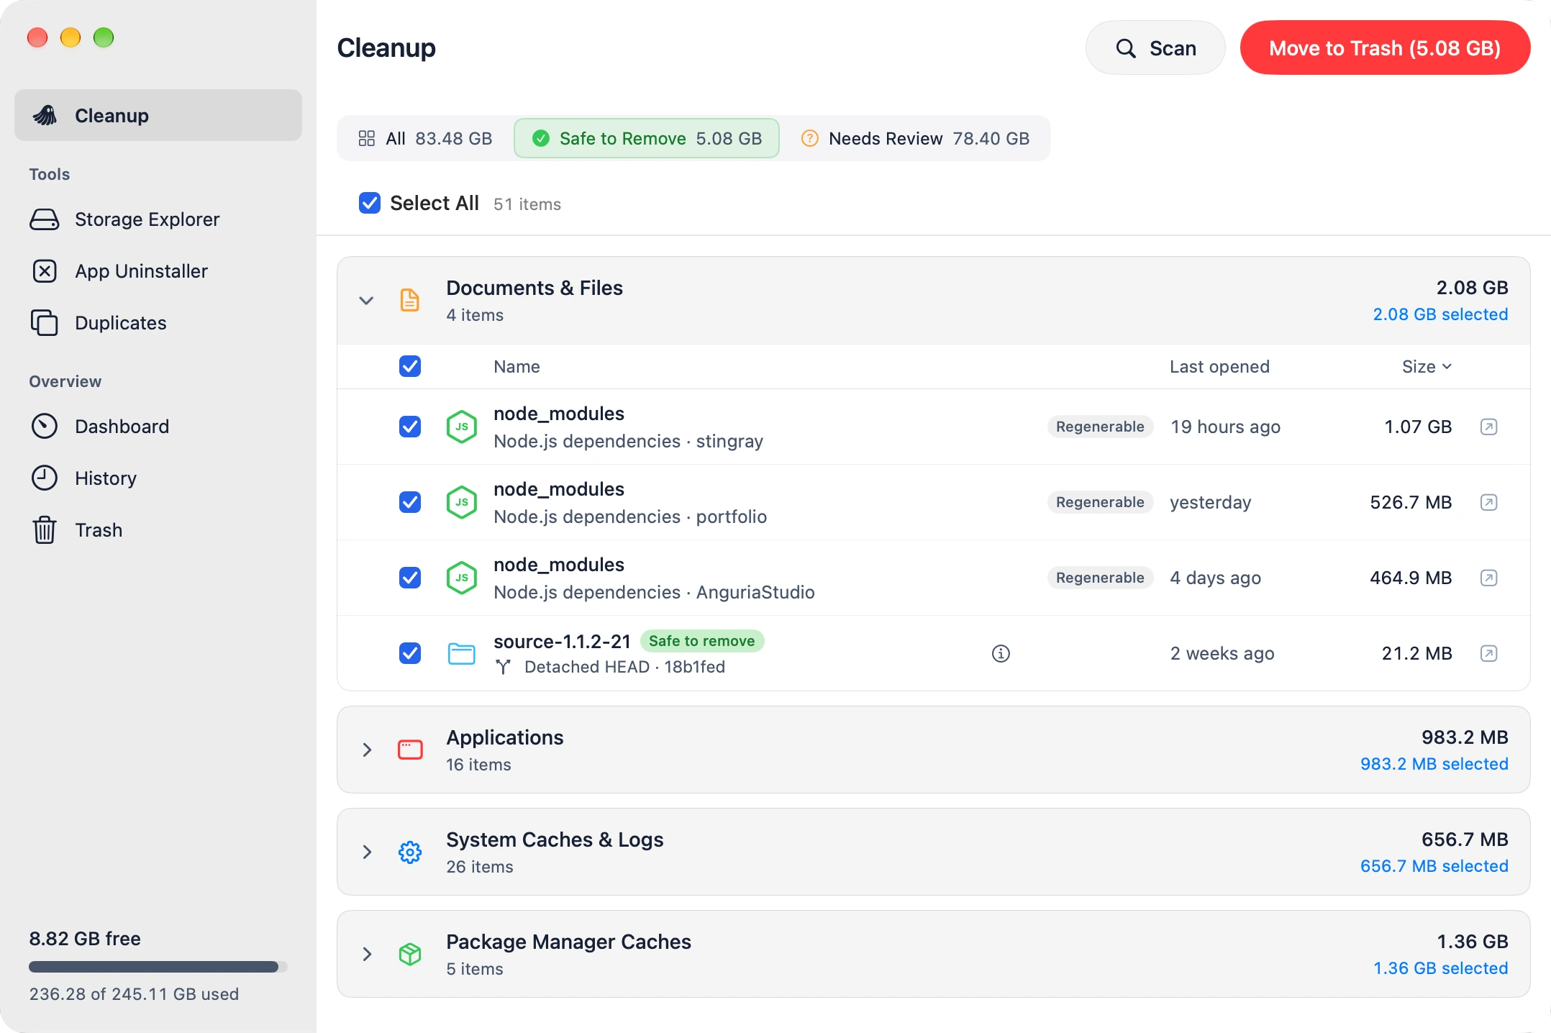Reveal source-1.1.2-21 in Finder icon
This screenshot has width=1551, height=1033.
[1488, 653]
